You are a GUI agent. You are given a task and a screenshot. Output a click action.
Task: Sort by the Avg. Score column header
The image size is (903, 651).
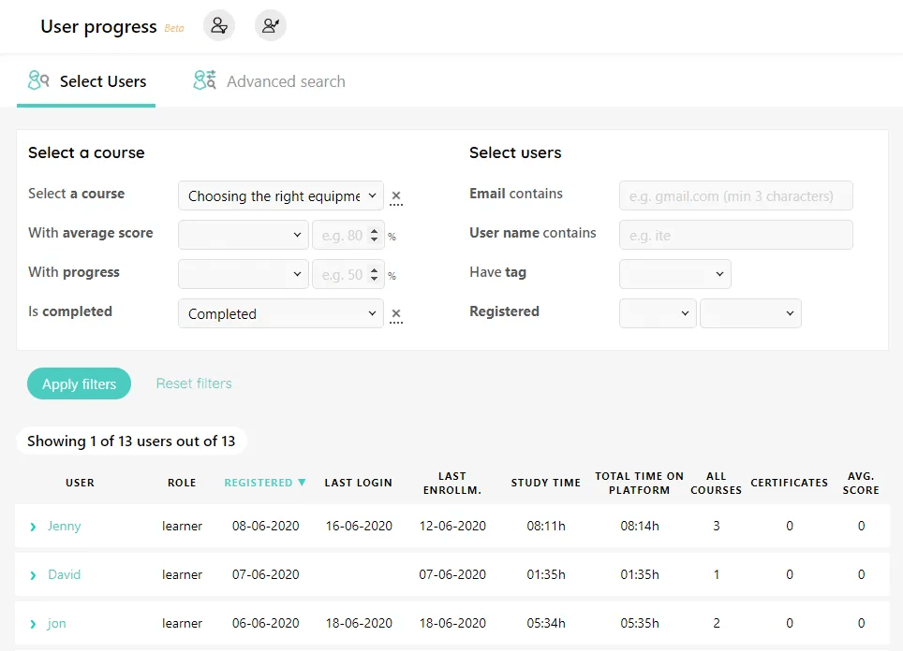point(861,483)
